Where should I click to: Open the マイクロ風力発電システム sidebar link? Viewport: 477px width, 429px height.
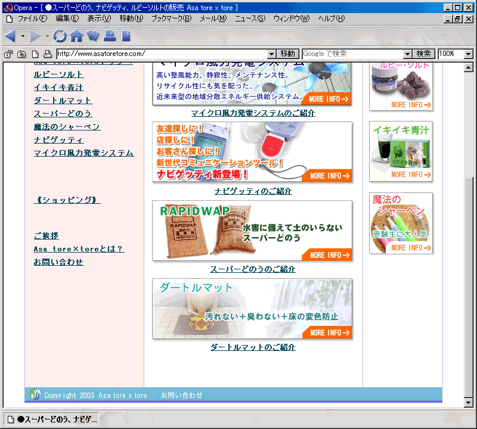point(83,153)
